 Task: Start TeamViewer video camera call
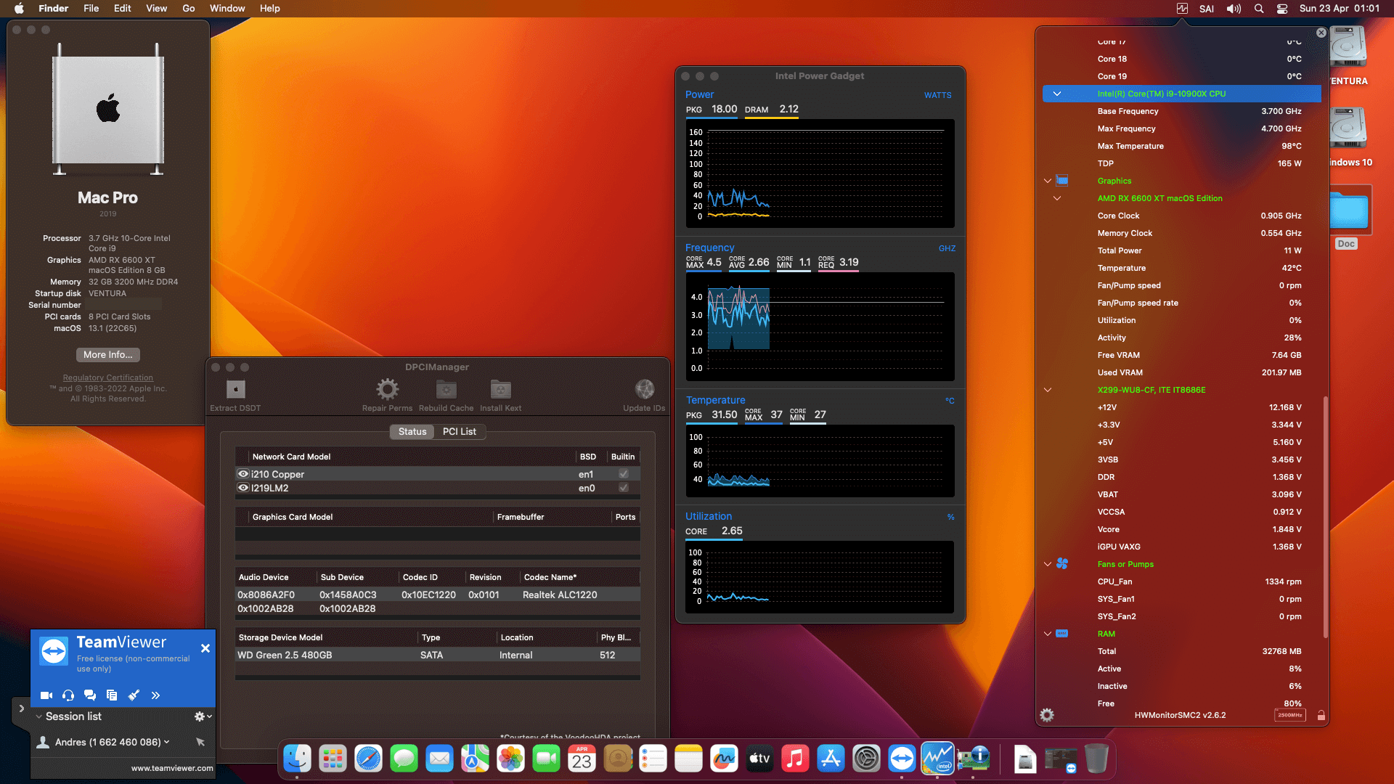tap(46, 695)
